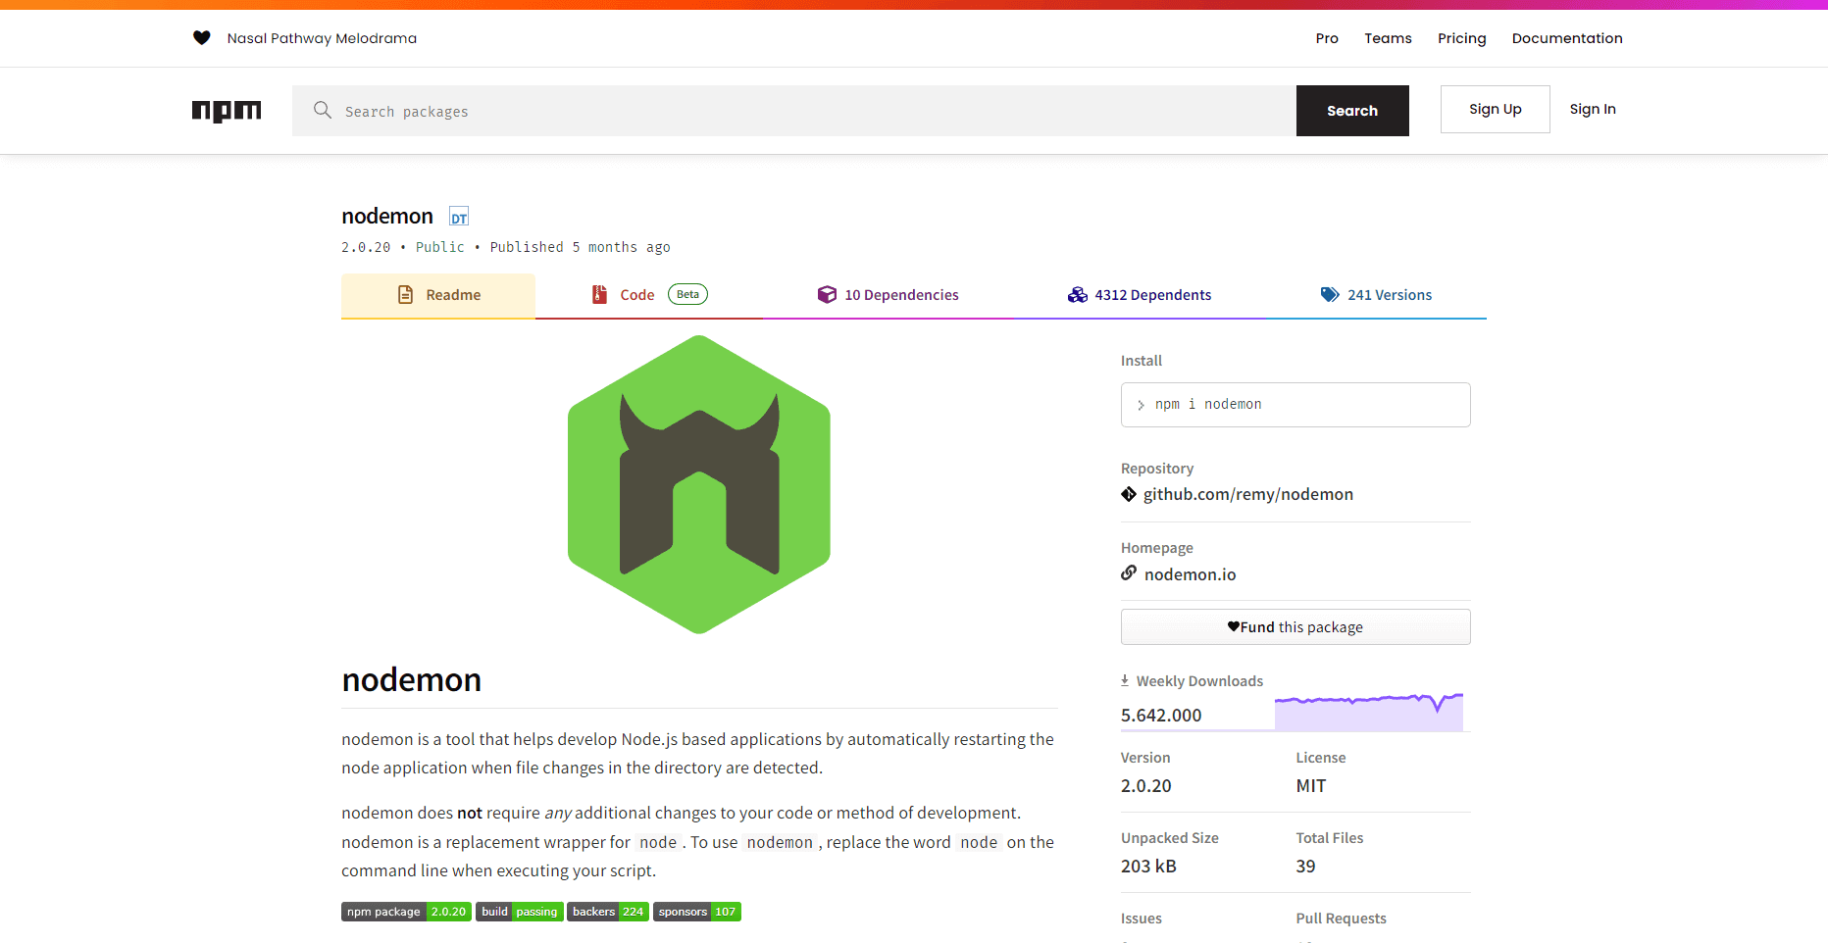Open the 10 Dependencies tab
Image resolution: width=1828 pixels, height=943 pixels.
coord(889,295)
